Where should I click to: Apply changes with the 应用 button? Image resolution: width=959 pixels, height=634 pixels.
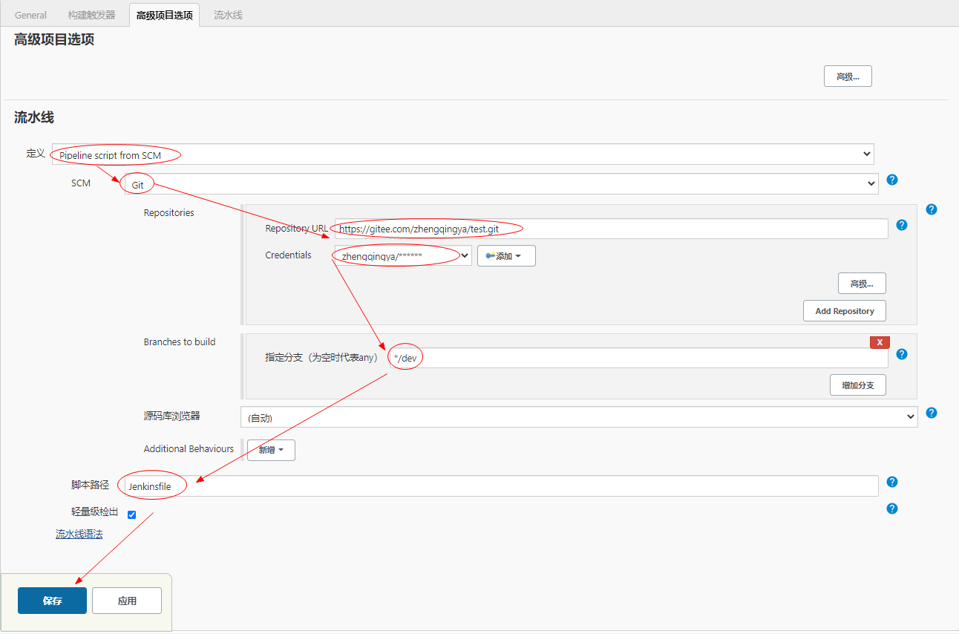pyautogui.click(x=127, y=601)
